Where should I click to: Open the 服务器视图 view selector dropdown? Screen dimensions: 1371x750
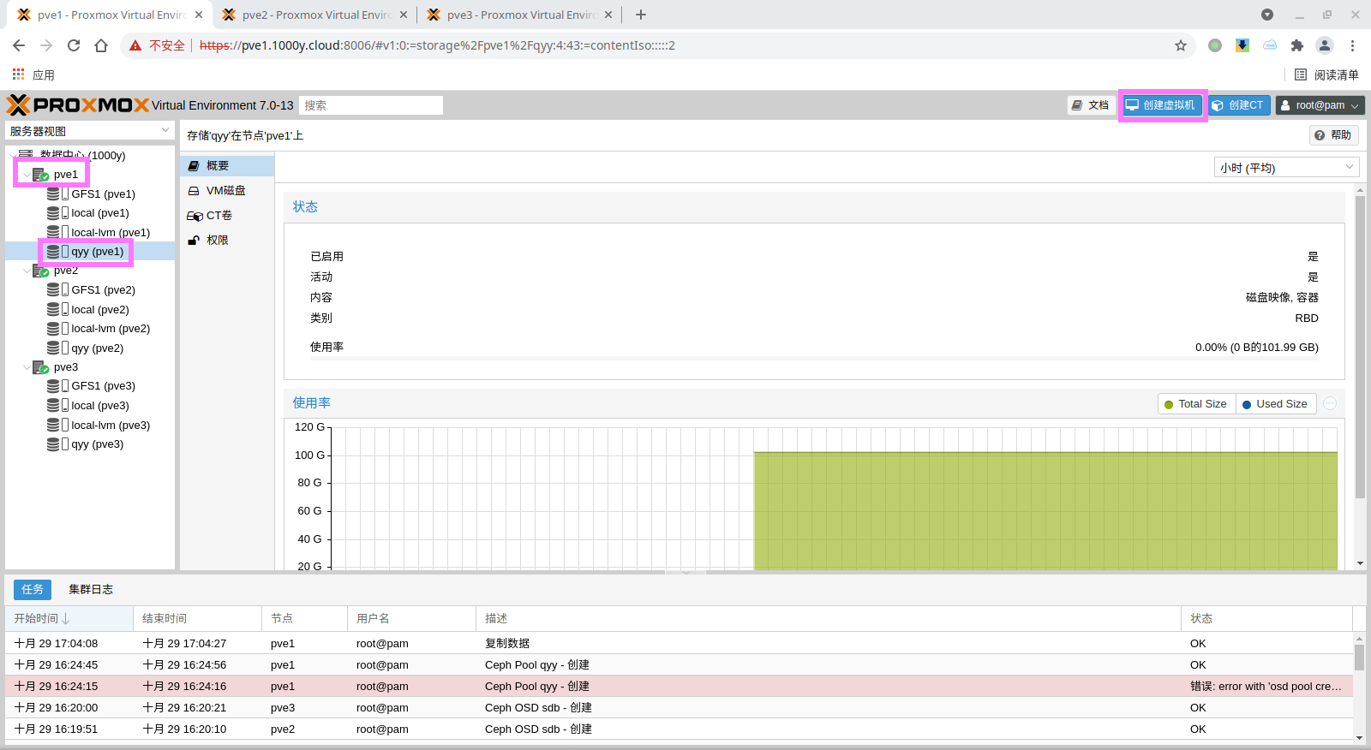click(90, 131)
